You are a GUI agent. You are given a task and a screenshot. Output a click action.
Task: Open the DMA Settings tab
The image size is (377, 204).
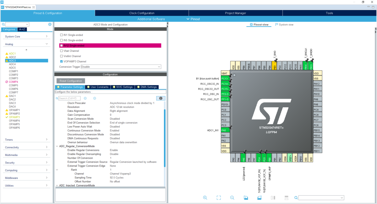[147, 87]
